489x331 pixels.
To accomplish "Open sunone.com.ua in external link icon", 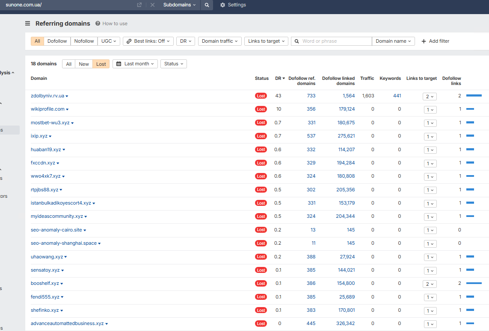I will point(139,5).
